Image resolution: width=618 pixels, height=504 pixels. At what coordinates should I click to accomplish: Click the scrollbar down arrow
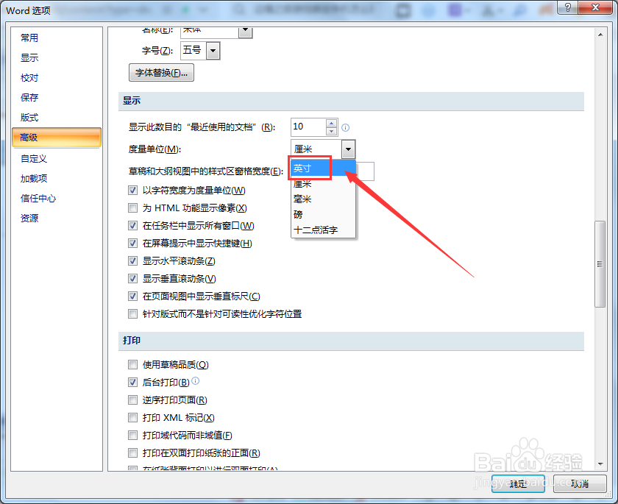pyautogui.click(x=600, y=464)
